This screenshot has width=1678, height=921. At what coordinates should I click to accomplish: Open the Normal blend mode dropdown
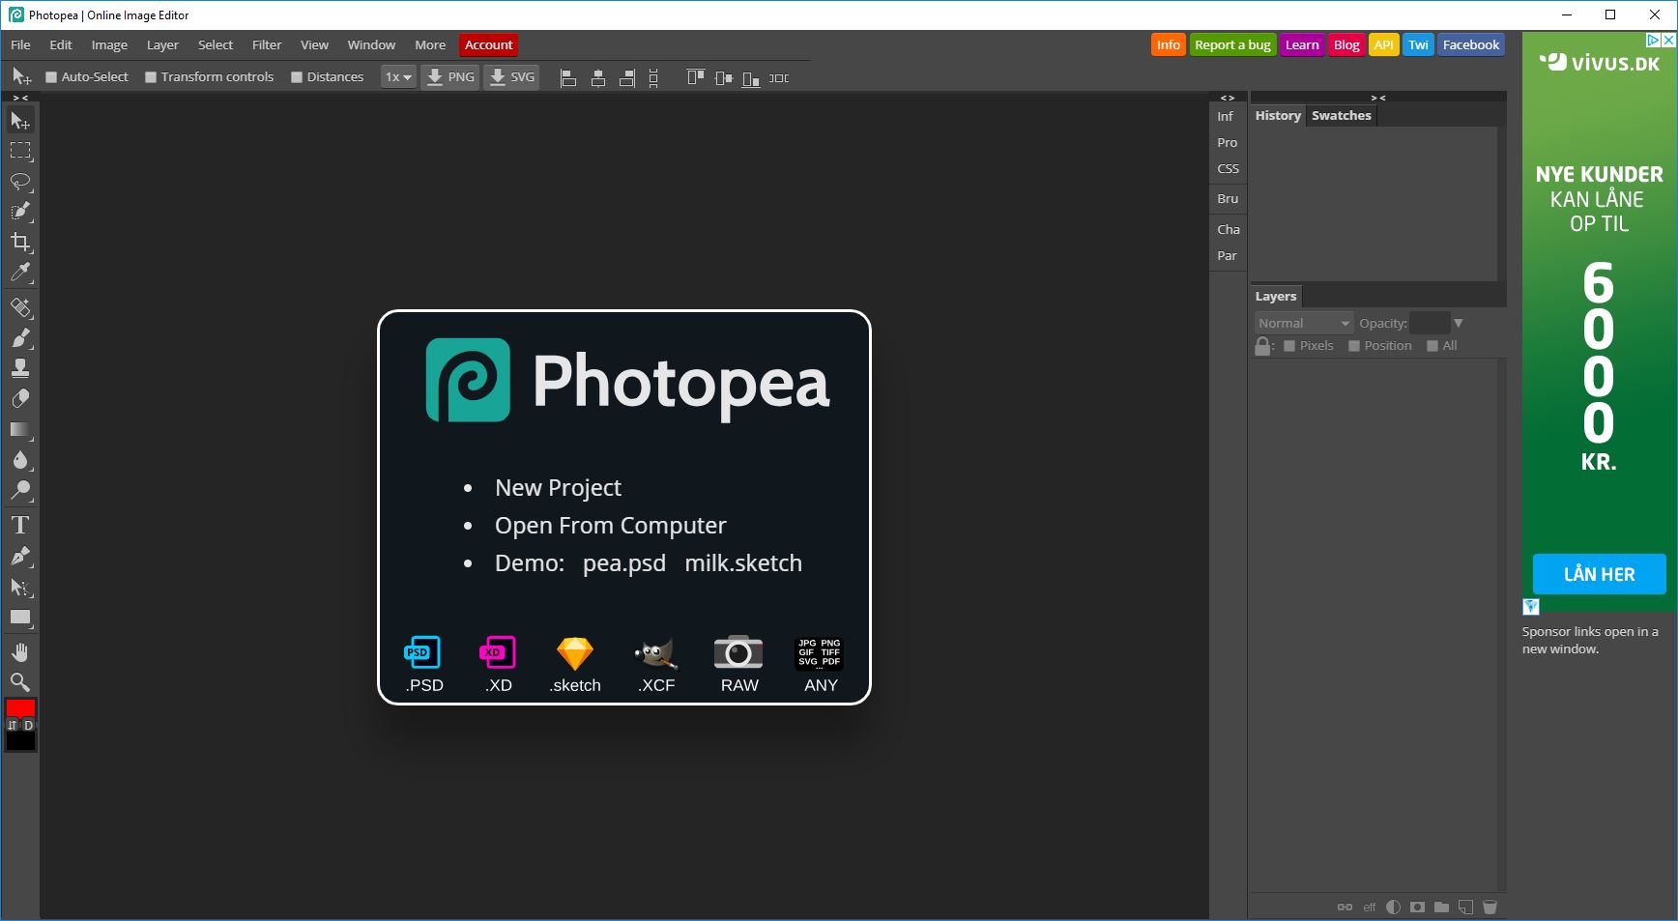(x=1303, y=323)
